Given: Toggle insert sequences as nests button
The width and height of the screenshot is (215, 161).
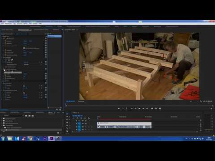Looking at the screenshot, I should coord(73,118).
